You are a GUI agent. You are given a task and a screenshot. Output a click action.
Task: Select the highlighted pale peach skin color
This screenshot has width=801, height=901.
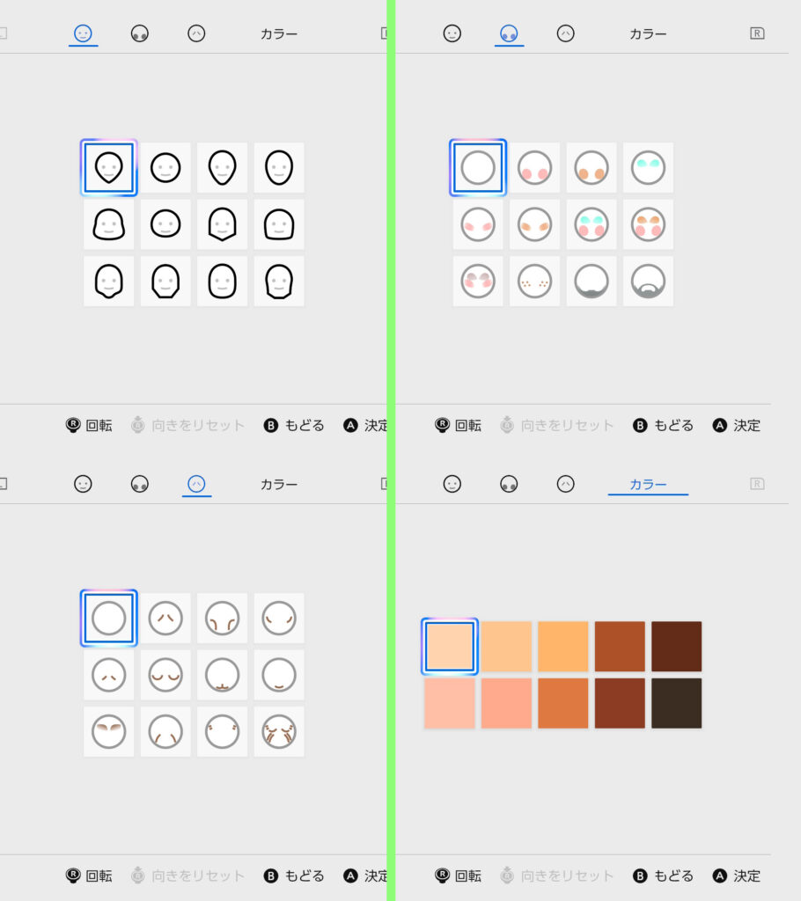[x=450, y=647]
